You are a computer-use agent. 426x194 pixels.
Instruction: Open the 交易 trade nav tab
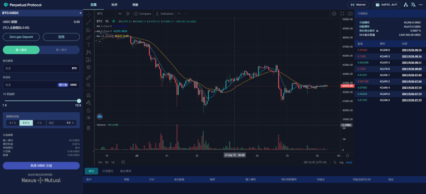(93, 5)
